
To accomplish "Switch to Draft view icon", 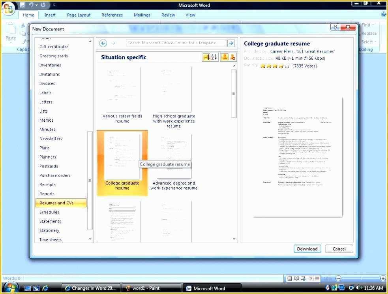I will [317, 278].
